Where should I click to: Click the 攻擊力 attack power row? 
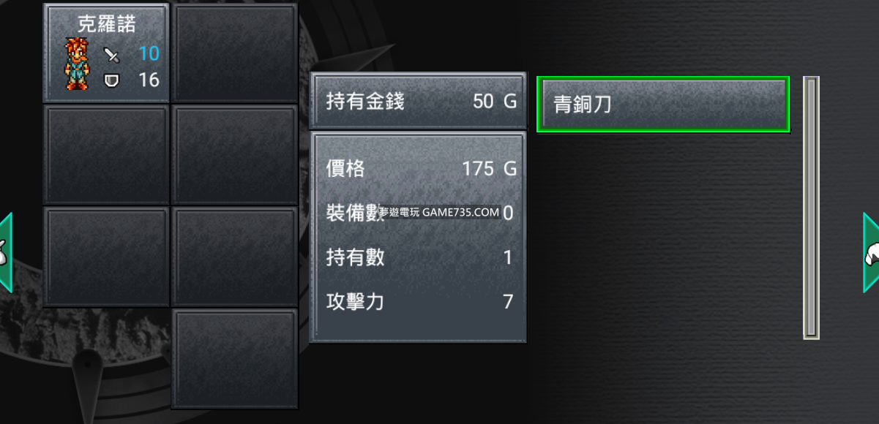(421, 301)
